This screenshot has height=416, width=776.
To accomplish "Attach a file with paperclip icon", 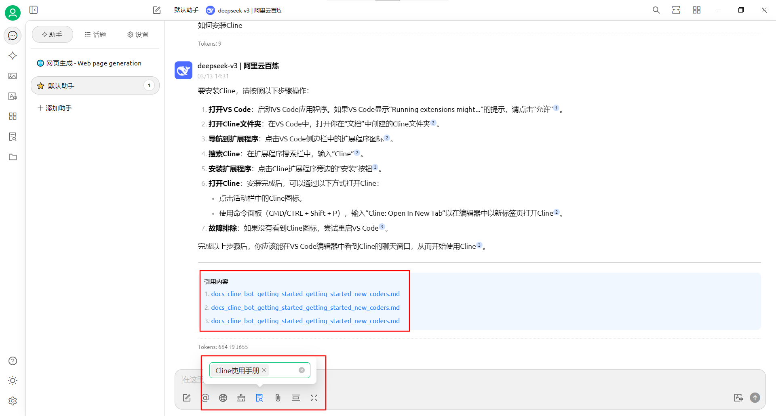I will point(278,398).
